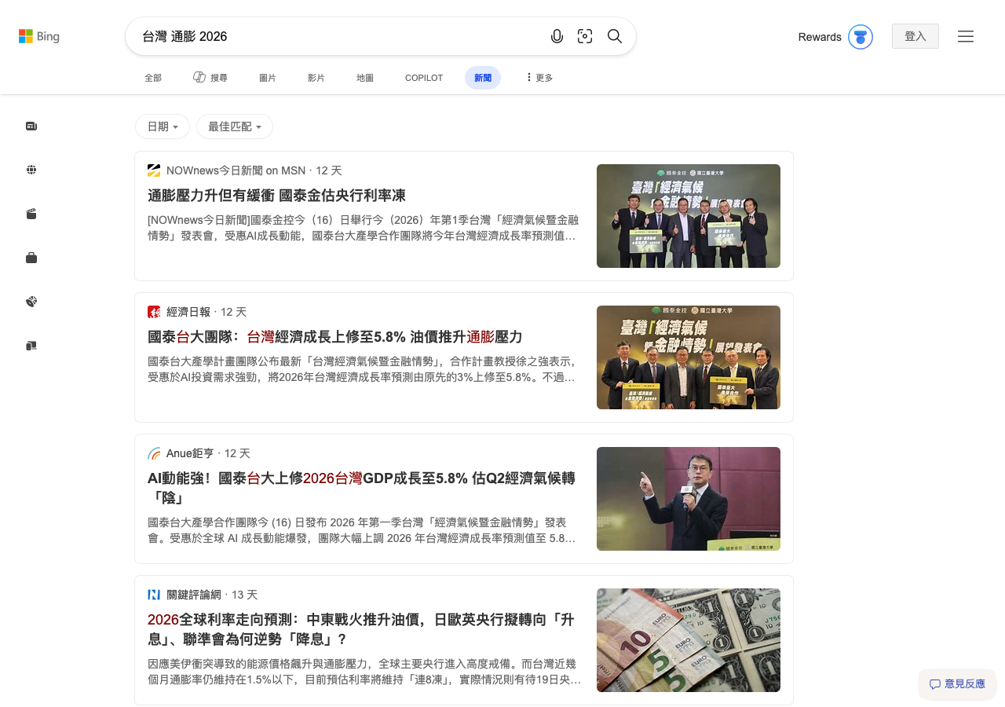Click the 登入 sign-in button
Viewport: 1005px width, 707px height.
tap(915, 36)
